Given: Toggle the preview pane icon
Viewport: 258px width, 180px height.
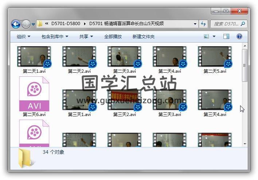Looking at the screenshot, I should pyautogui.click(x=226, y=36).
